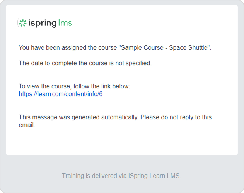
Task: Click the opening parenthesis left of the logo
Action: (x=18, y=23)
